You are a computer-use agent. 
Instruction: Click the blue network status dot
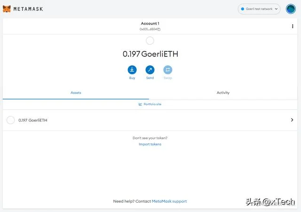click(x=243, y=9)
